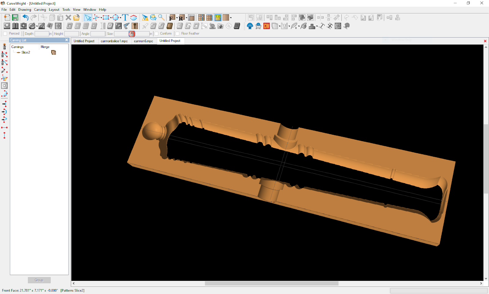Select the Text tool in the toolbar

click(x=125, y=18)
